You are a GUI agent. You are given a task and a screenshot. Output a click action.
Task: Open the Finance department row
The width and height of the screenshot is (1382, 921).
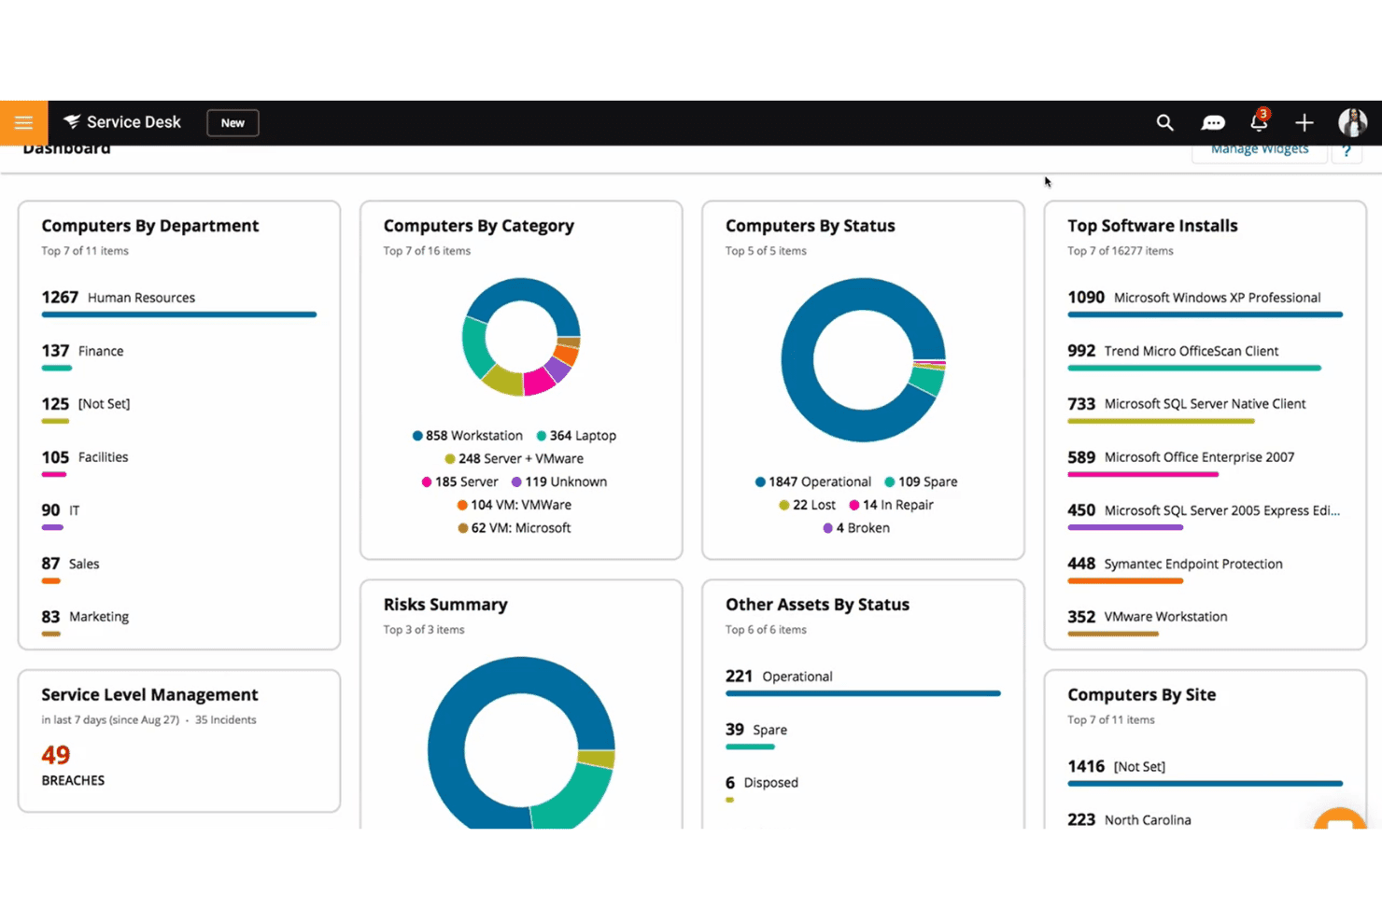pos(179,357)
